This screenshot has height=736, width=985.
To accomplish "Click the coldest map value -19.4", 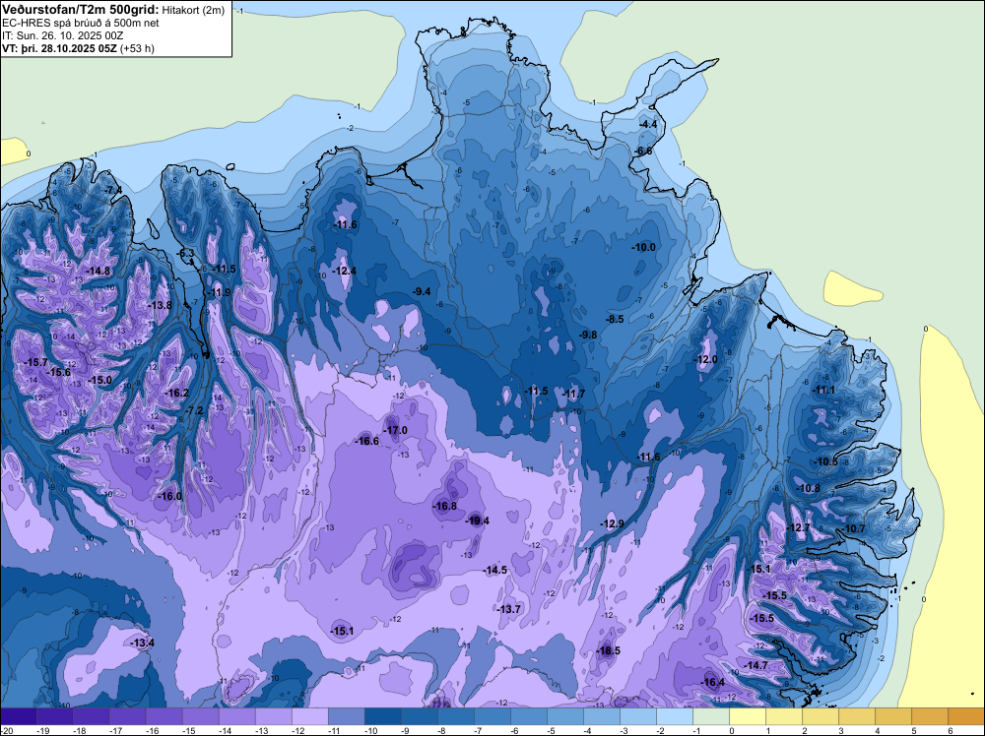I will (477, 521).
